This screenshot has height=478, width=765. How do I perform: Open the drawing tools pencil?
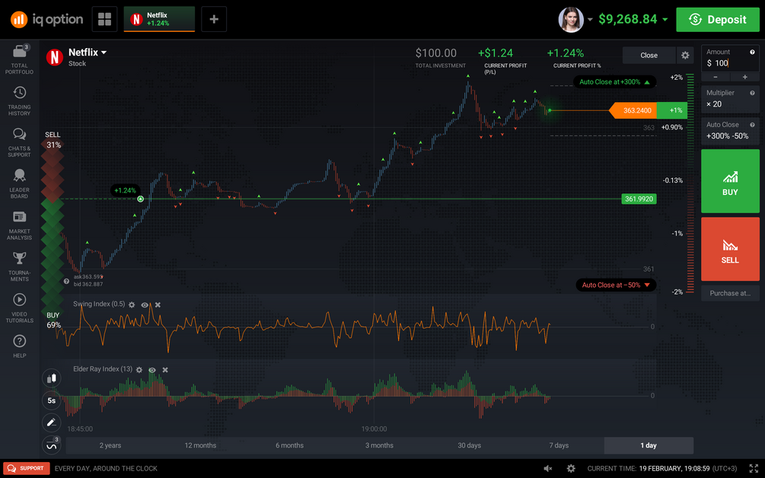point(52,423)
